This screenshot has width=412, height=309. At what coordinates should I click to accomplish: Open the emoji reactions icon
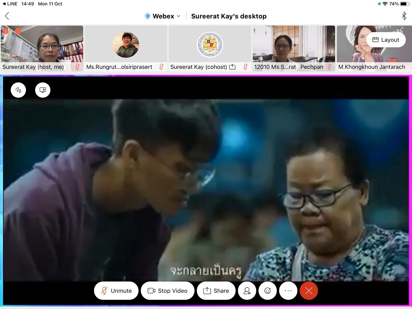tap(268, 291)
